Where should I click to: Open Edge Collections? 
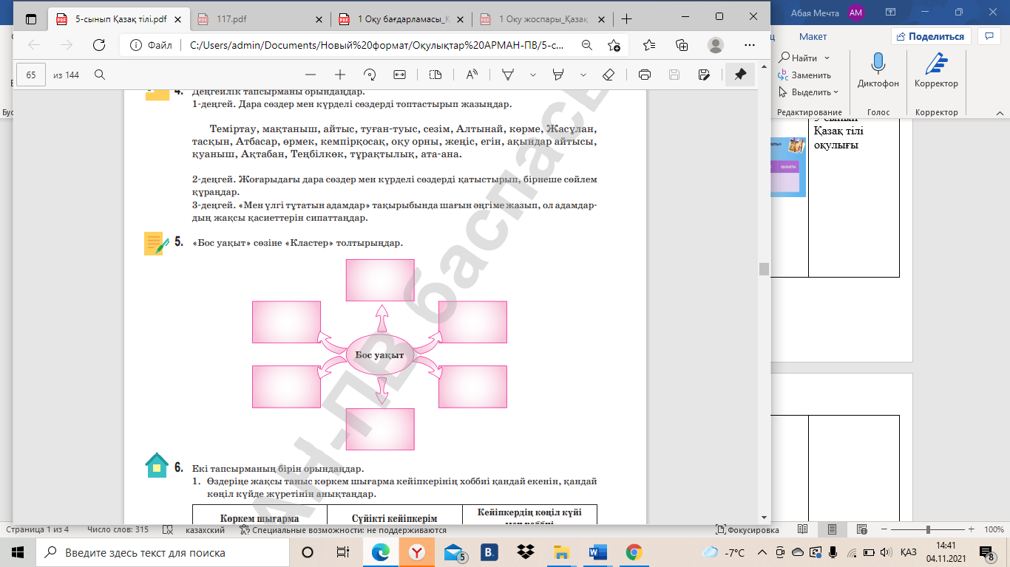tap(682, 45)
